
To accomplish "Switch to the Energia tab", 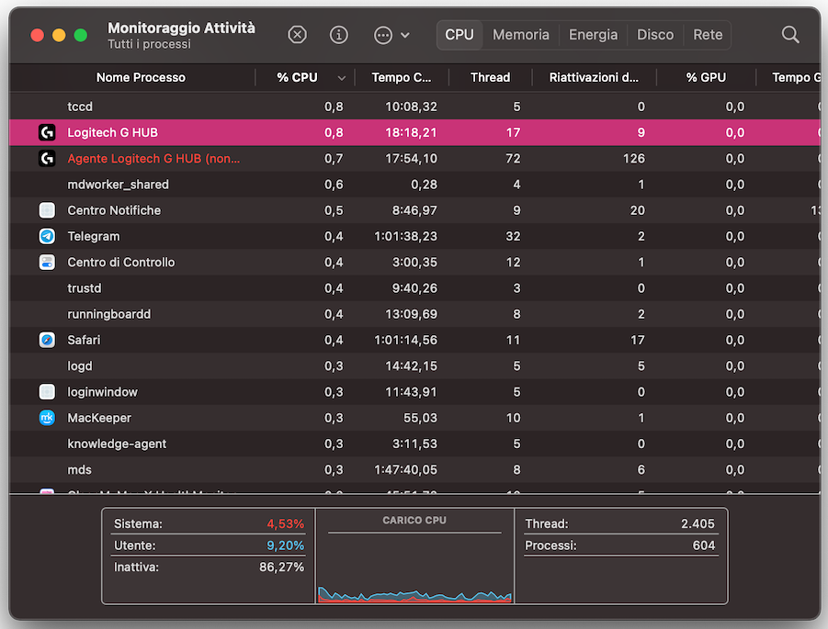I will click(593, 35).
